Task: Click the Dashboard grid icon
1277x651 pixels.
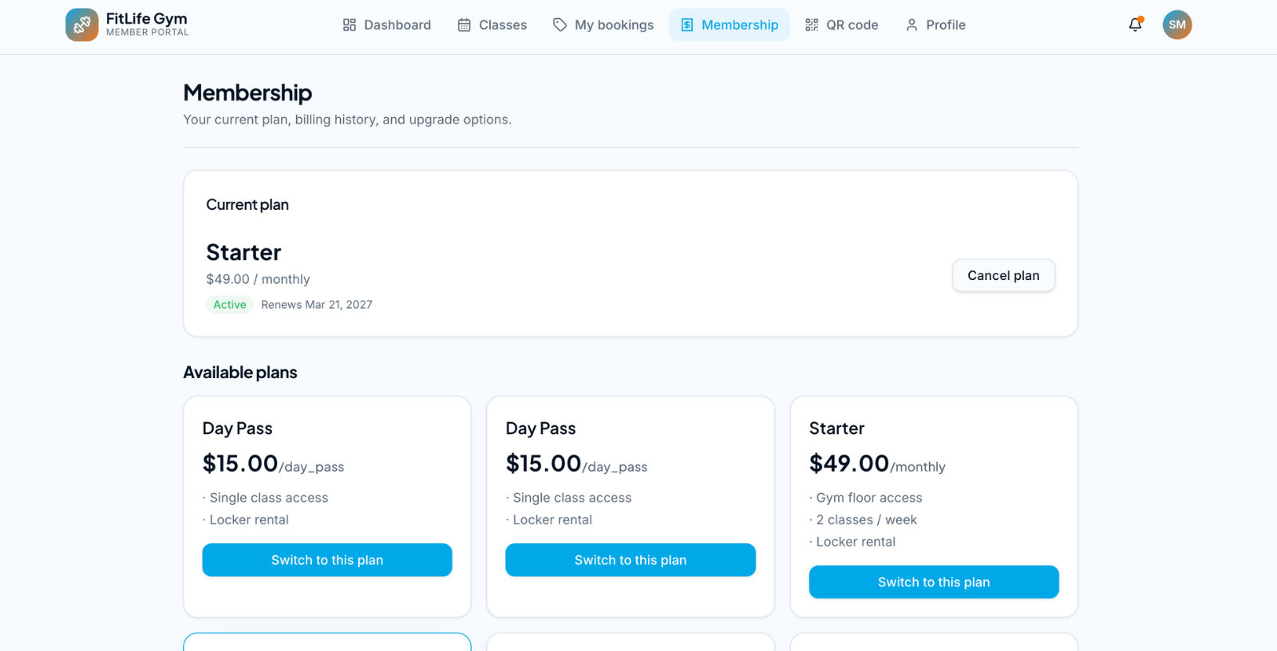Action: 349,25
